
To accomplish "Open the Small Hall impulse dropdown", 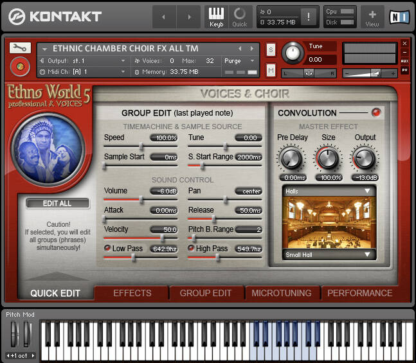I will click(x=329, y=254).
